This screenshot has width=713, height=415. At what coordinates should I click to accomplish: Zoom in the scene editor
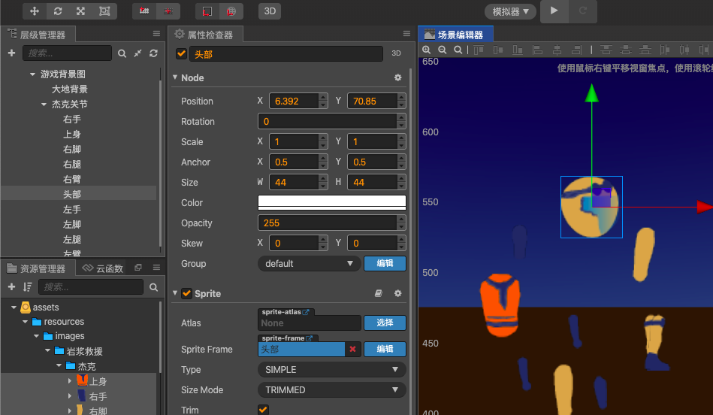coord(426,50)
